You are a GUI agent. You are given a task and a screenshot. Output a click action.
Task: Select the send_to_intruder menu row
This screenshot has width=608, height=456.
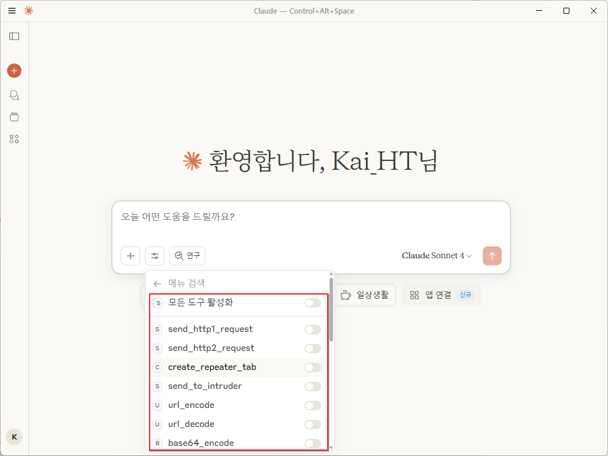click(x=237, y=387)
